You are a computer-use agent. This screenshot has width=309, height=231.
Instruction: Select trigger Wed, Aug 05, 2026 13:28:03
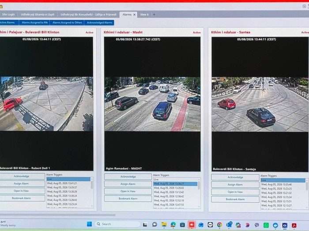point(68,200)
